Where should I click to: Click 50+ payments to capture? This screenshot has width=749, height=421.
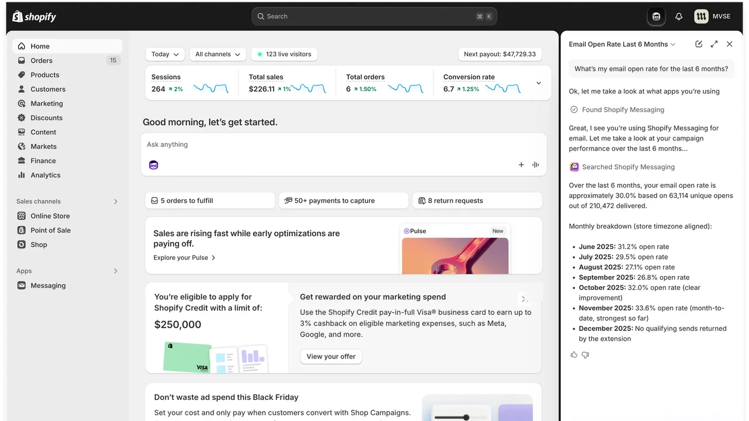coord(343,201)
